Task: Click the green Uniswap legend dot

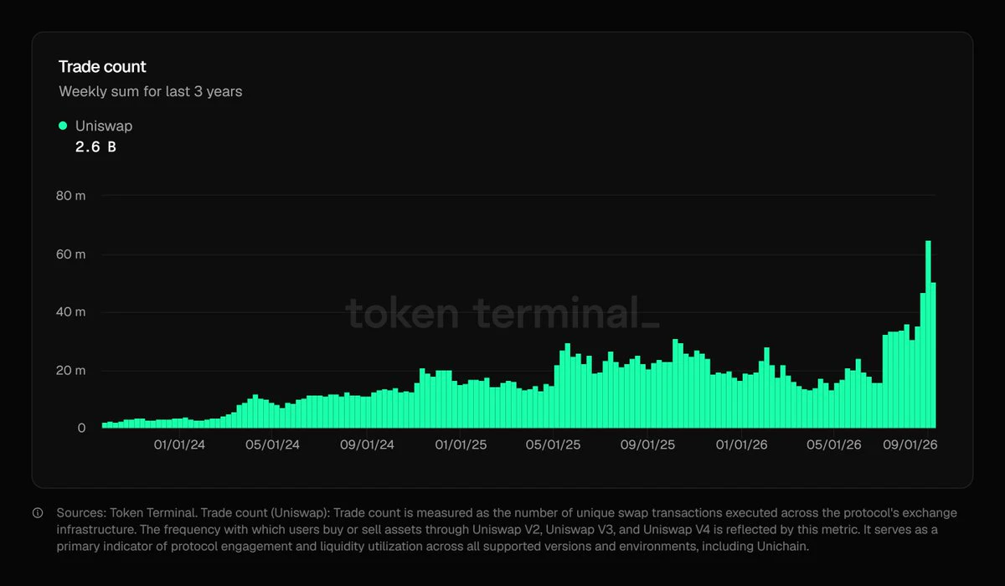Action: [x=63, y=126]
